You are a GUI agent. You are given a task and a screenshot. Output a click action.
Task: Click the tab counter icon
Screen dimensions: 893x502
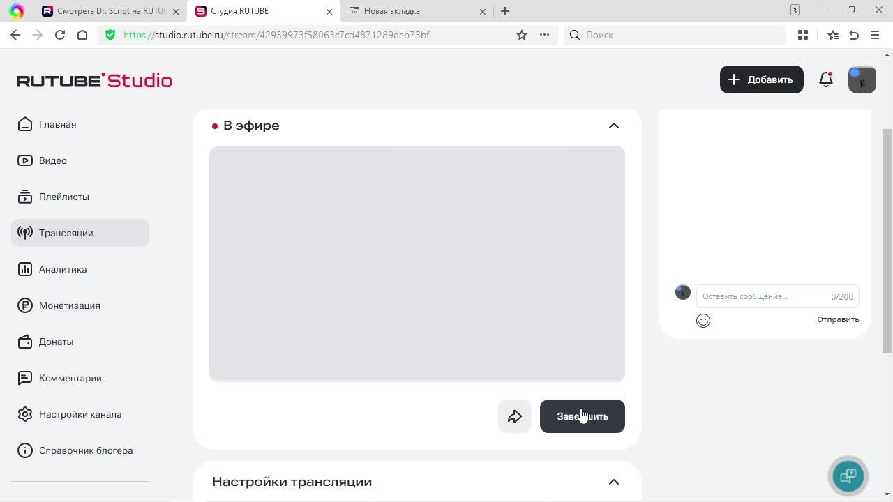pyautogui.click(x=795, y=10)
